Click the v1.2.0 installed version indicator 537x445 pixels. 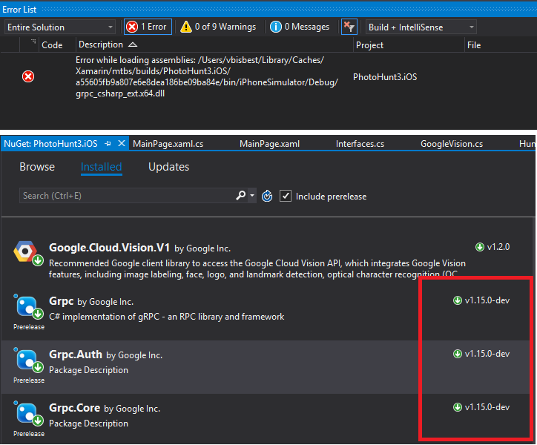pos(492,247)
